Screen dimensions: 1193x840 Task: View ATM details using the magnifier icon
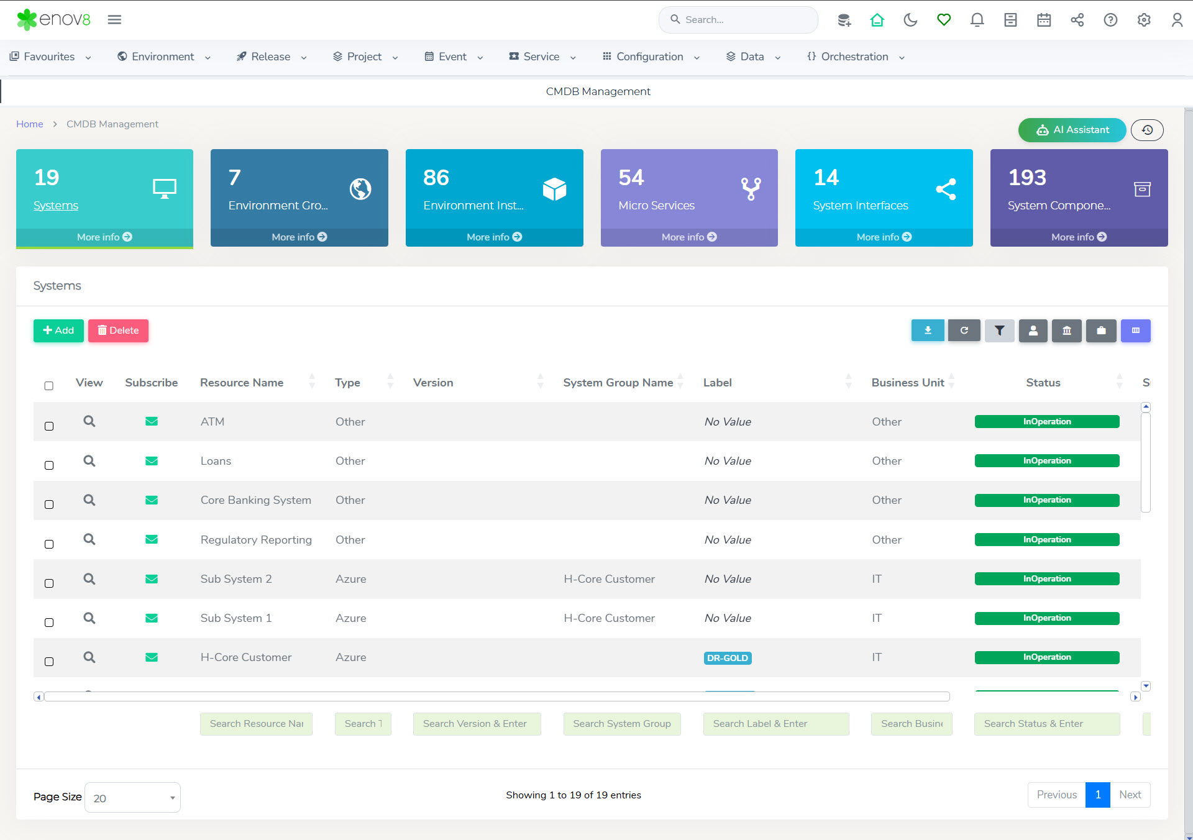pos(89,421)
